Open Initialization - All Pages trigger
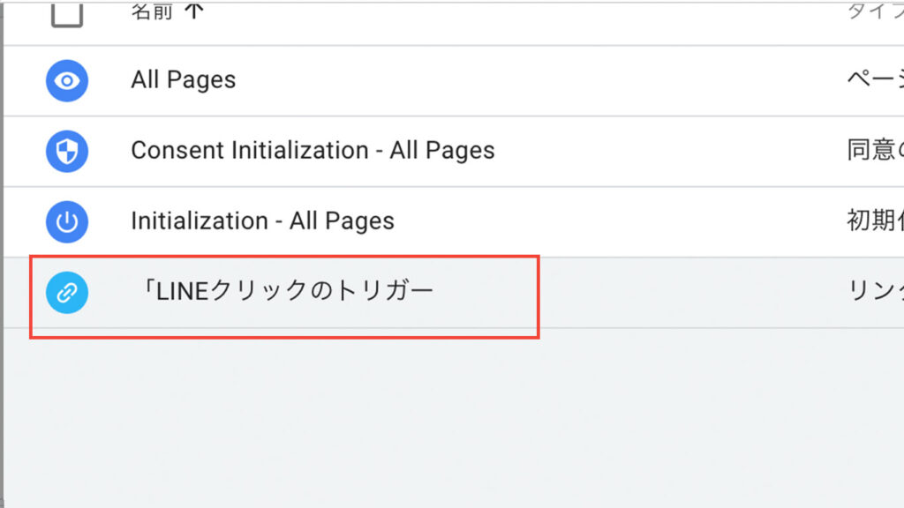This screenshot has height=508, width=904. click(262, 221)
